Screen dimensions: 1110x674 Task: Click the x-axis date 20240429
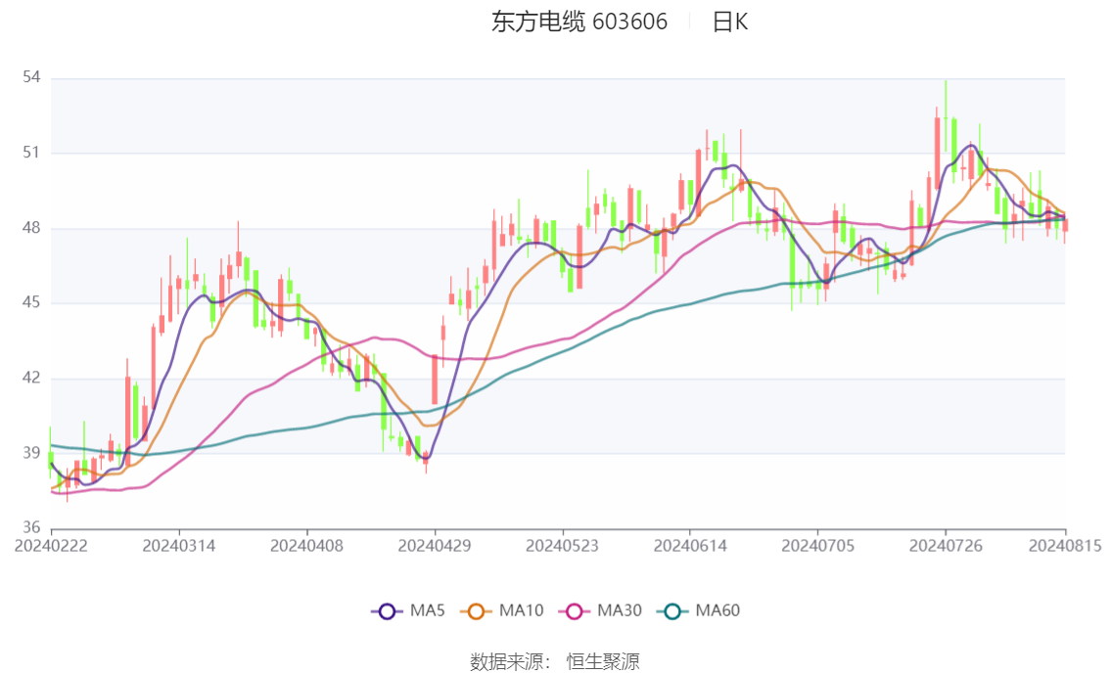tap(435, 546)
